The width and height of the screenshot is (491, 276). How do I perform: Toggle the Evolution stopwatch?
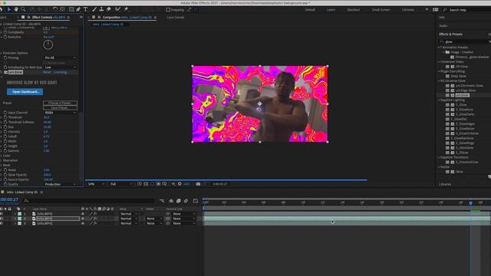pos(5,37)
